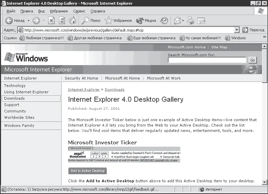Open the History clock toolbar icon
This screenshot has width=268, height=194.
[x=164, y=21]
